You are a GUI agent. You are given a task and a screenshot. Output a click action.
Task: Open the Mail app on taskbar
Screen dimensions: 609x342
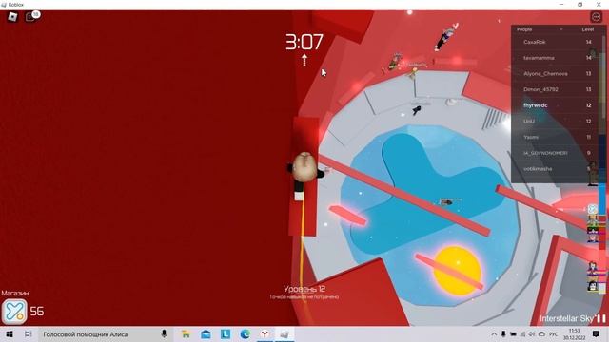coord(206,333)
